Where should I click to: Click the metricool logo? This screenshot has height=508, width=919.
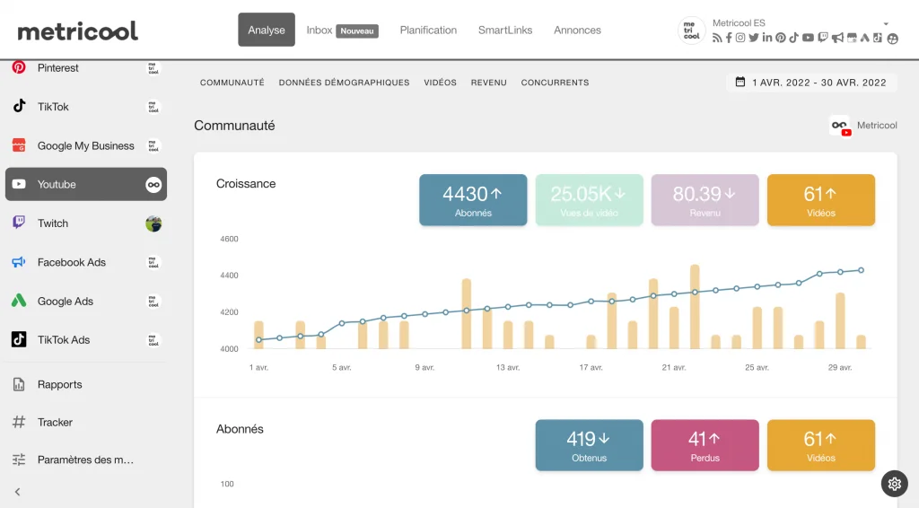click(x=77, y=31)
